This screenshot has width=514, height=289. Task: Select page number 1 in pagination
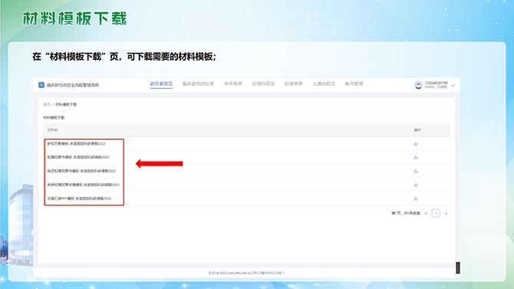tap(436, 213)
